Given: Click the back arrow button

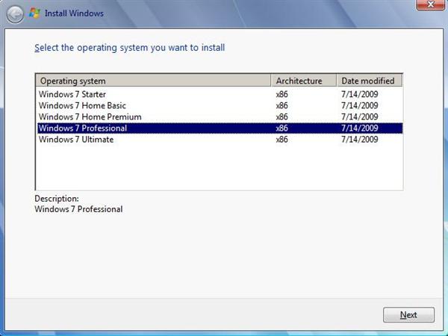Looking at the screenshot, I should coord(15,14).
